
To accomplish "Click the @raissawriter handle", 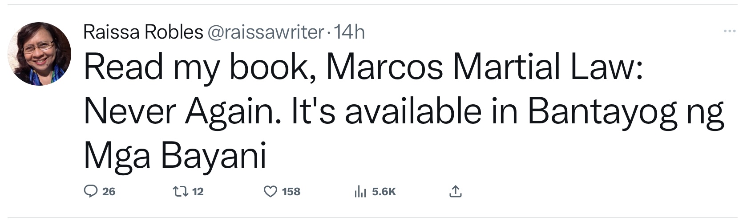I will [x=265, y=32].
